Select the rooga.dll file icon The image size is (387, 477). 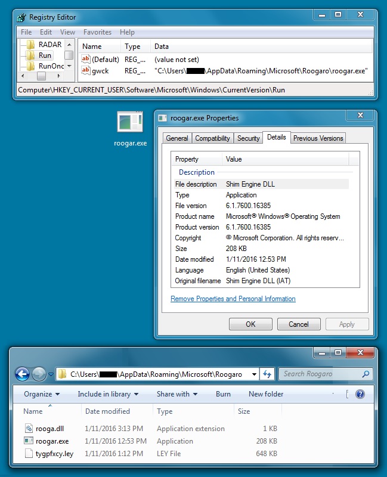29,428
